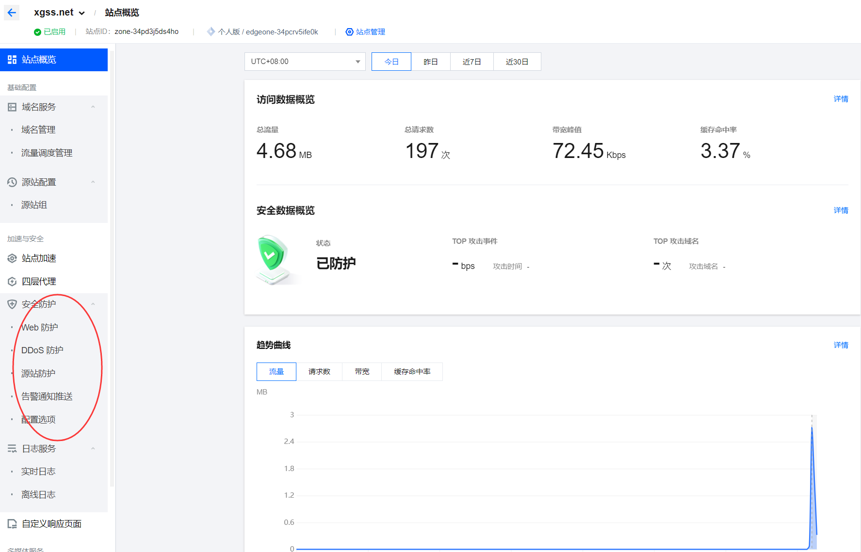Click the 安全防护 shield icon
Image resolution: width=861 pixels, height=552 pixels.
(x=12, y=304)
